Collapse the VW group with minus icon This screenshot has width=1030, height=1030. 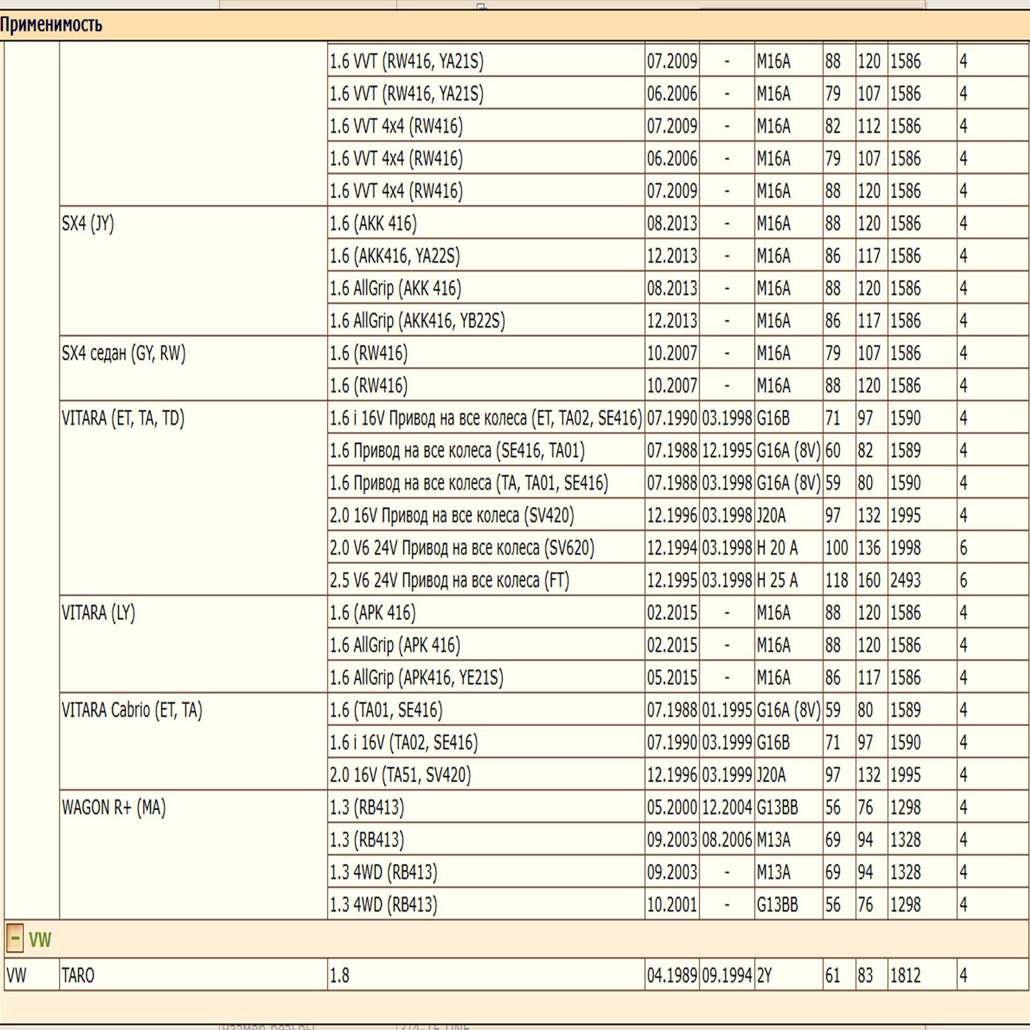click(x=15, y=939)
